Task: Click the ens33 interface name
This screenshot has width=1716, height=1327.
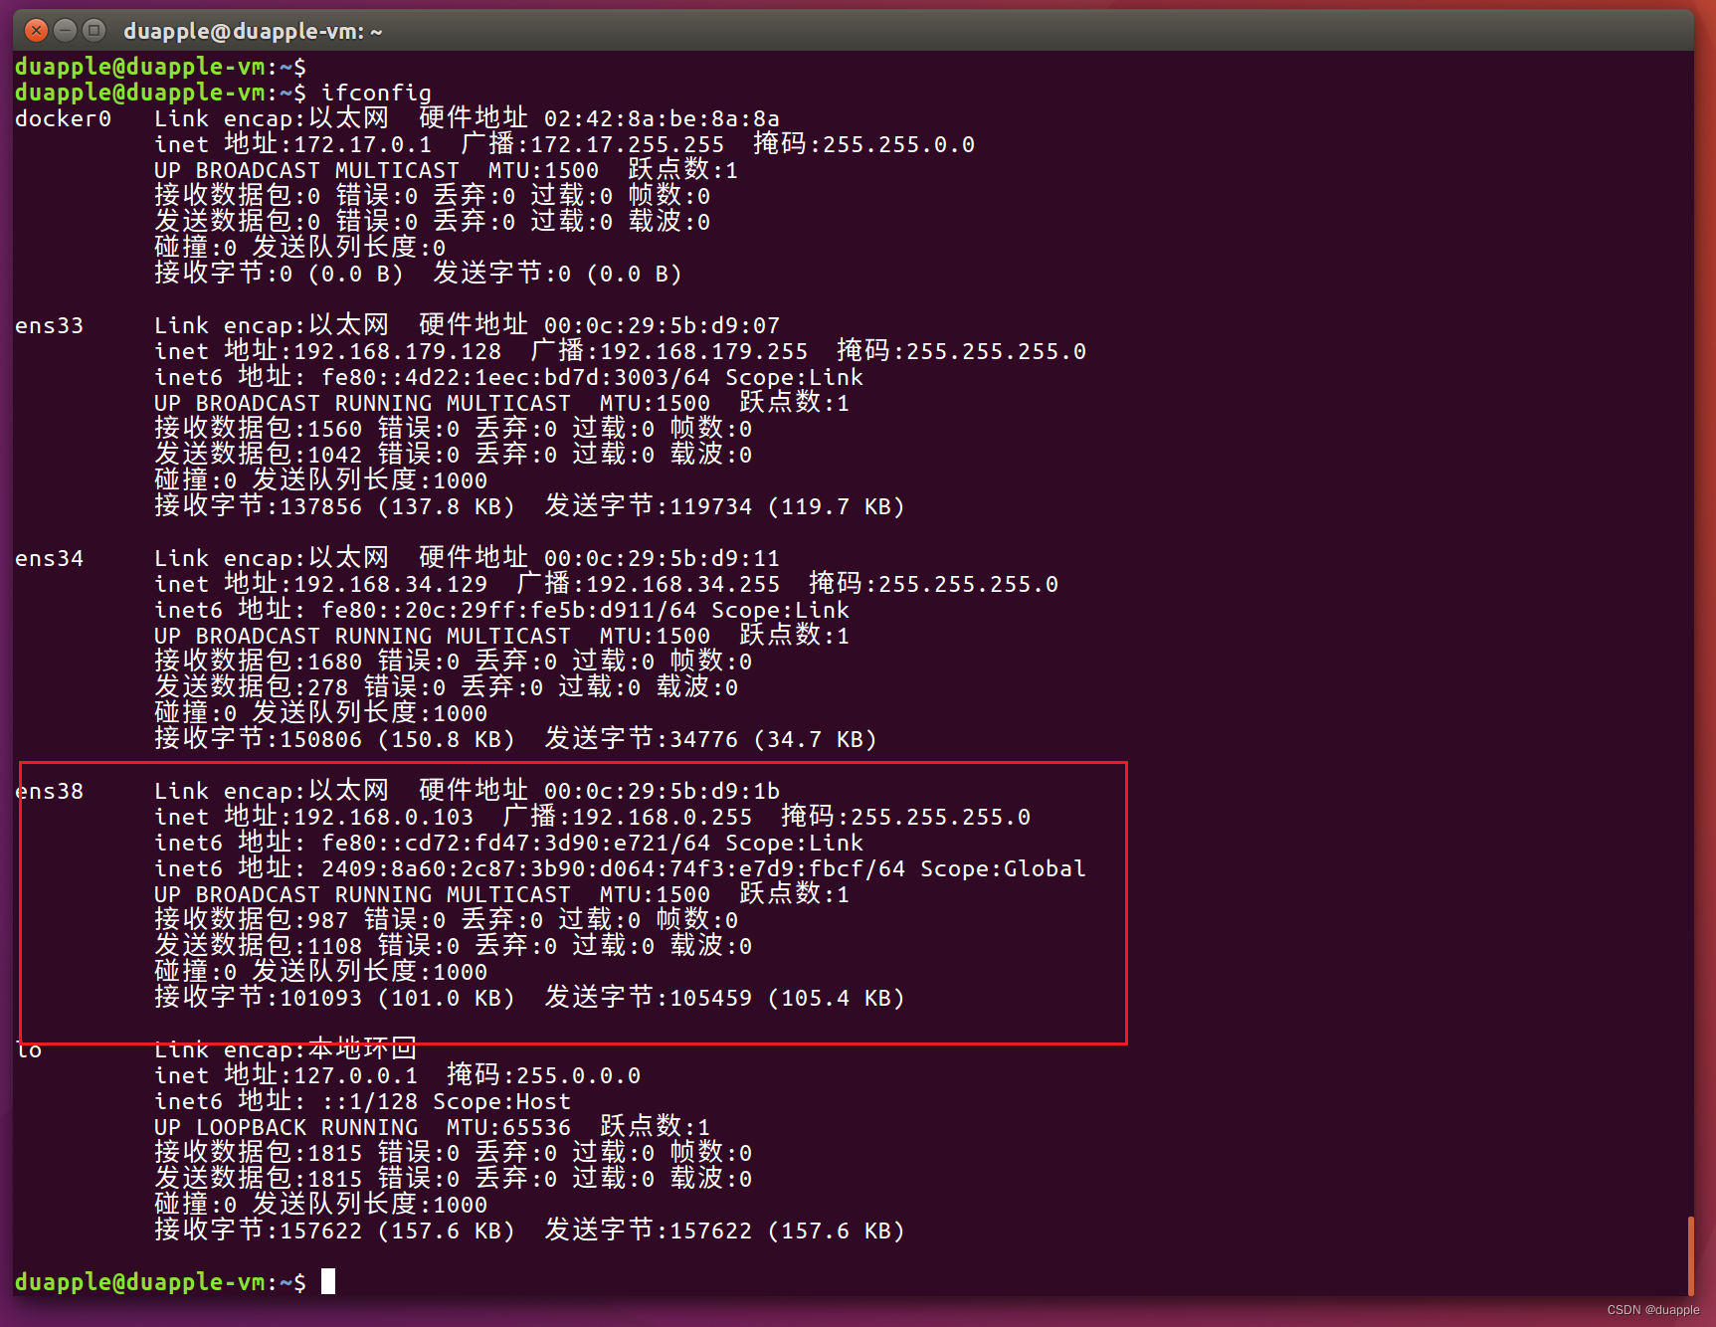Action: (49, 325)
